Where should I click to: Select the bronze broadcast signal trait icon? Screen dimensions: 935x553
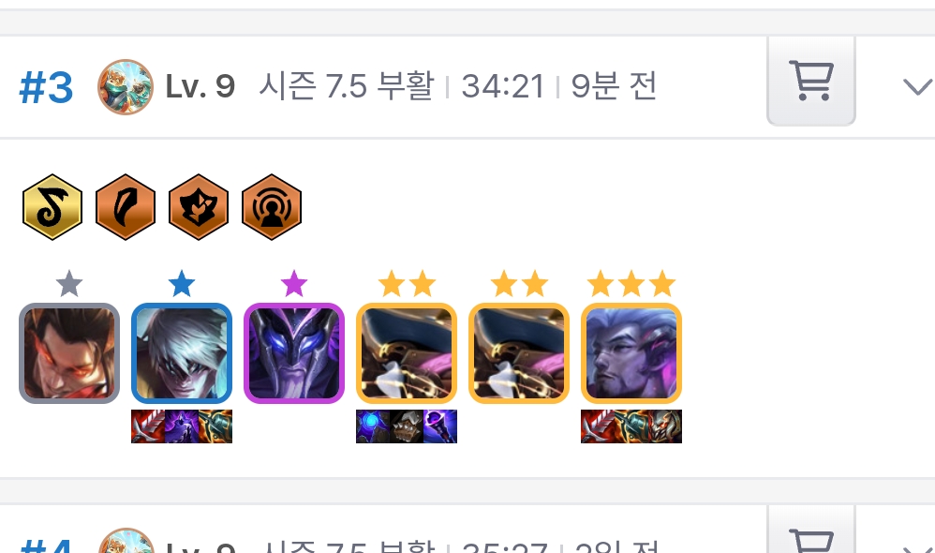click(x=272, y=207)
